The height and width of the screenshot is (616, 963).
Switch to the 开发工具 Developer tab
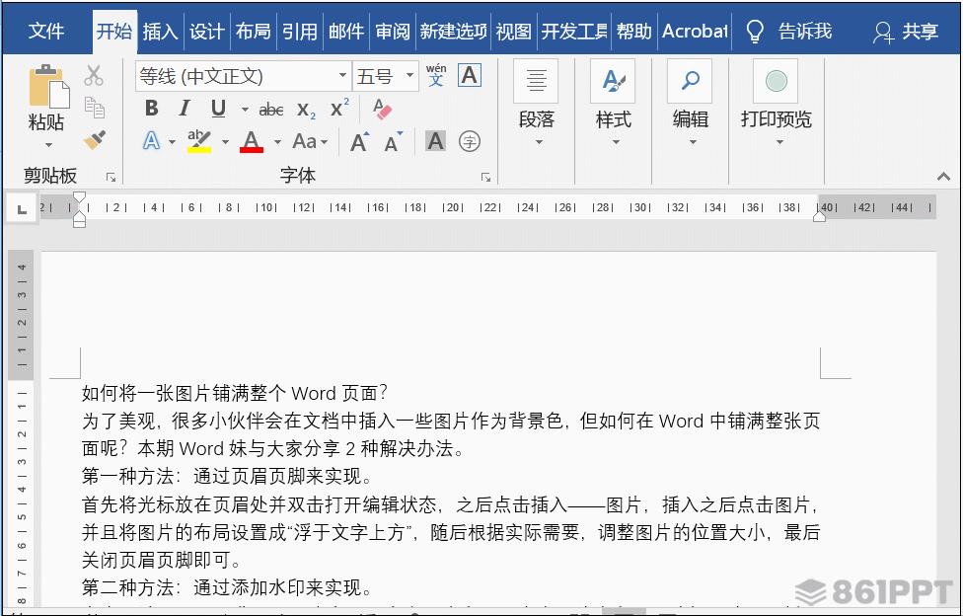574,32
